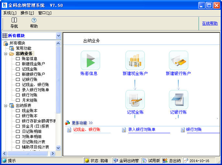Click the tree scrollbar up arrow
The image size is (222, 165).
tap(58, 43)
